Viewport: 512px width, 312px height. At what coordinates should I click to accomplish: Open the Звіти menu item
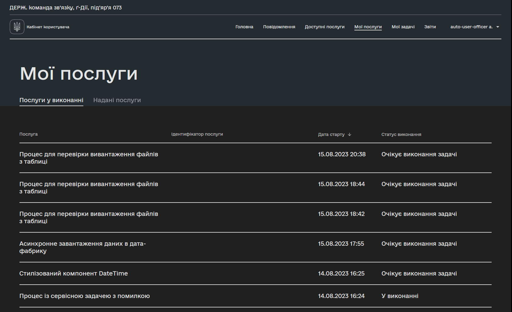point(430,27)
